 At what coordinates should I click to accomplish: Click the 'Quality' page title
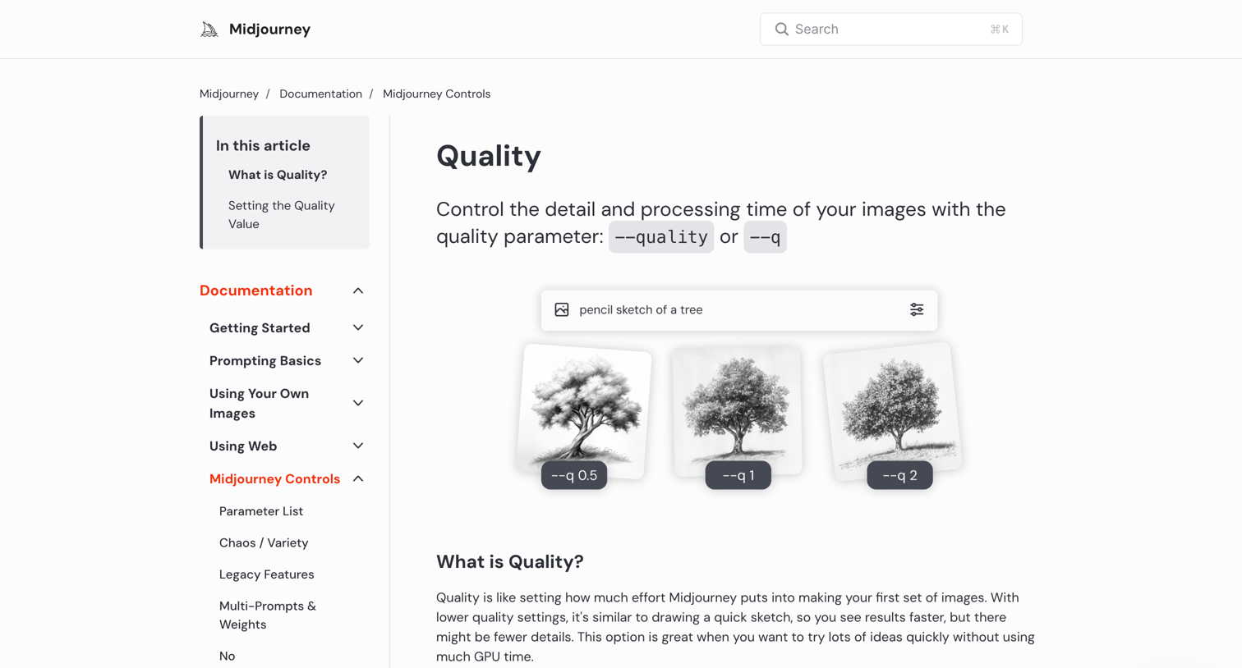[x=489, y=156]
